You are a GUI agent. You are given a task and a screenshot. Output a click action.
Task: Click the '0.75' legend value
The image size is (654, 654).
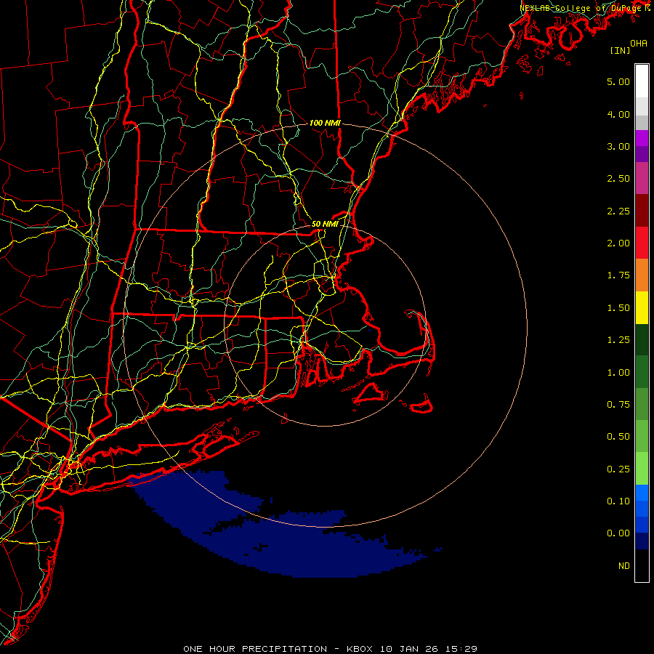click(618, 405)
